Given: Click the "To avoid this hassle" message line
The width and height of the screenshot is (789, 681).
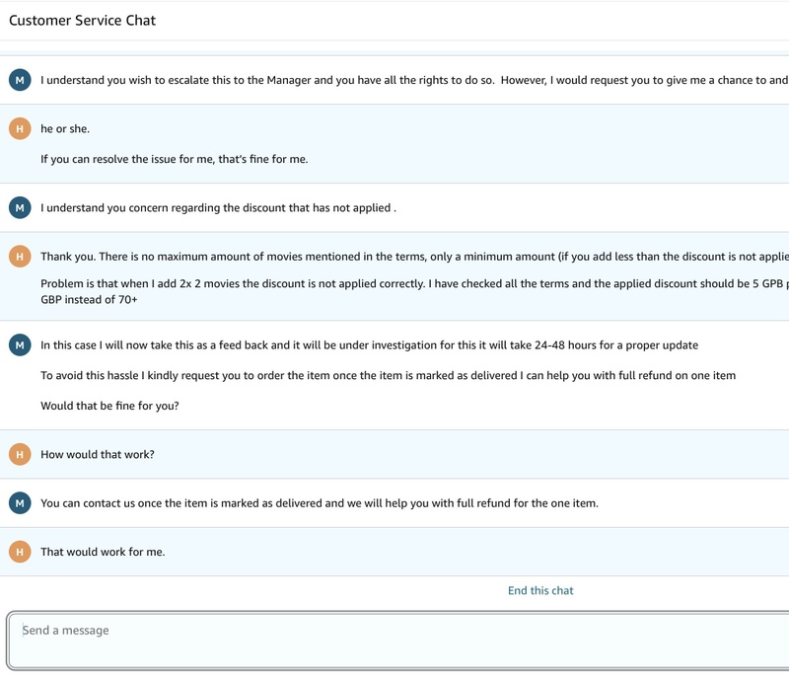Looking at the screenshot, I should tap(388, 375).
